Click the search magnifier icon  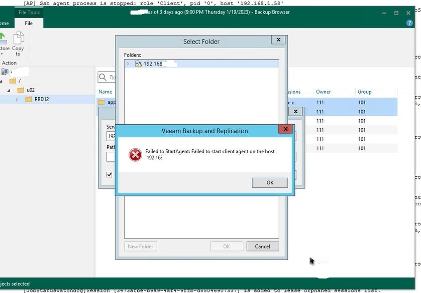[102, 77]
